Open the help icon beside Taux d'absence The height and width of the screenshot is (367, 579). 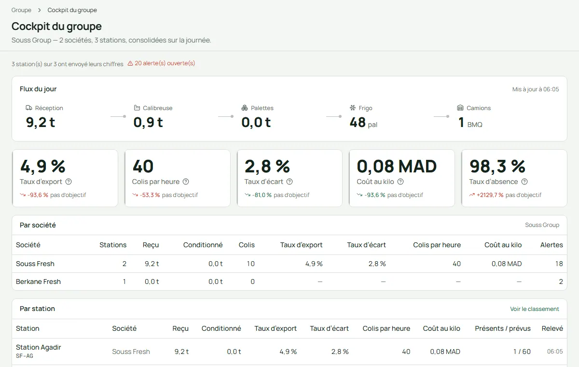[524, 182]
